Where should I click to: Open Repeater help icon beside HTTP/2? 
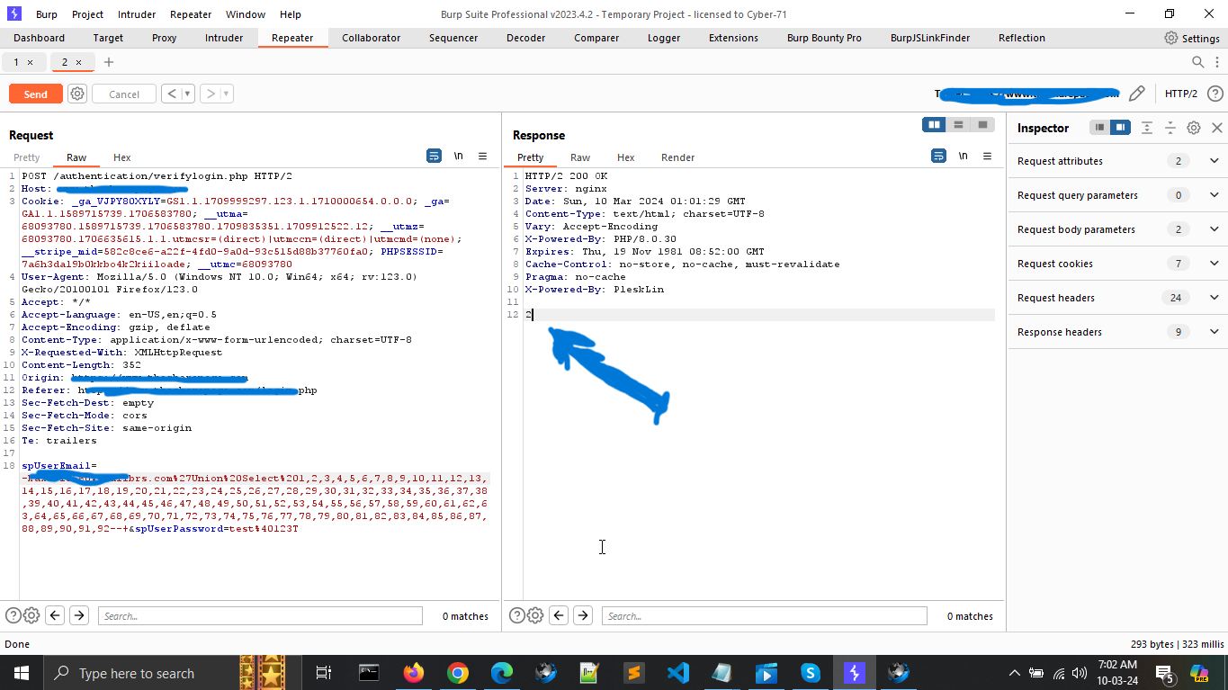coord(1215,94)
